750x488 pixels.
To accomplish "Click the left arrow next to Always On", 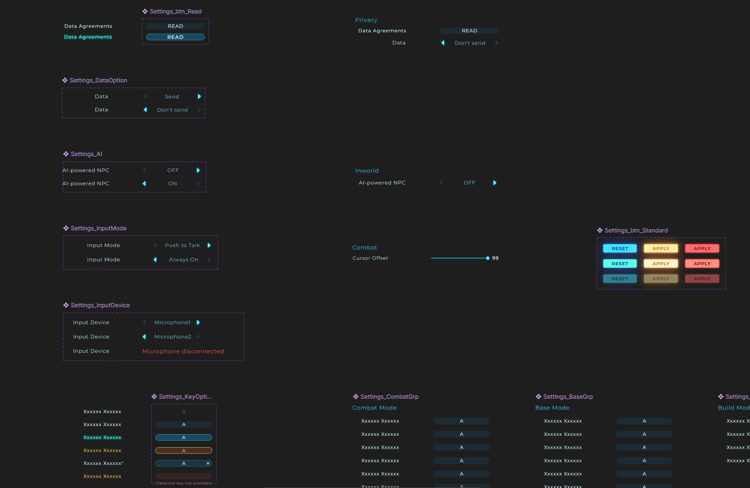I will coord(155,260).
